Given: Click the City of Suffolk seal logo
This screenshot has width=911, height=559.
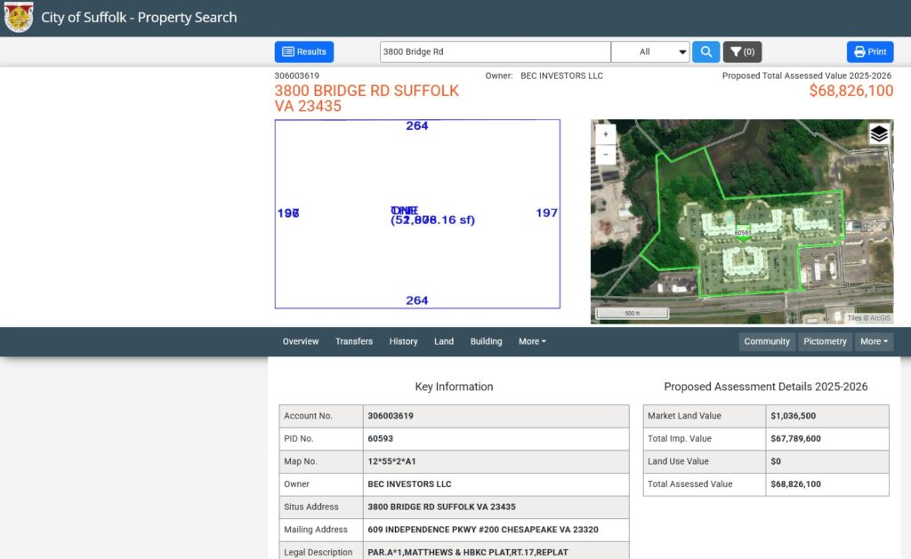Looking at the screenshot, I should click(19, 17).
